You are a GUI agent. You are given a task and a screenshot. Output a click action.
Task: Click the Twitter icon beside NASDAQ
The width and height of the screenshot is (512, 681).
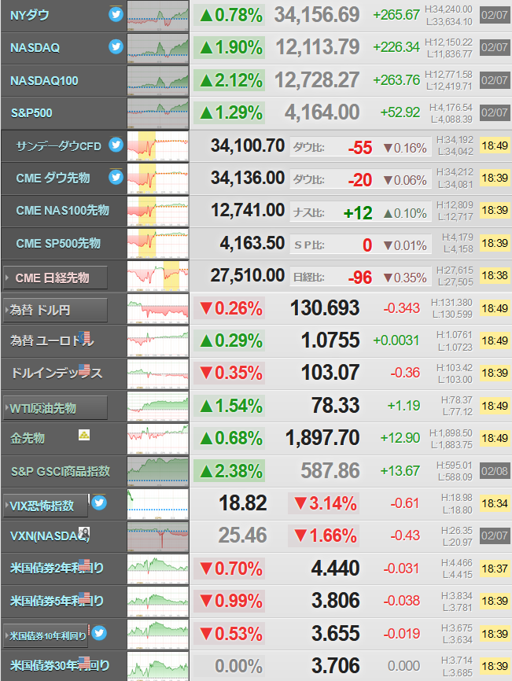(116, 46)
